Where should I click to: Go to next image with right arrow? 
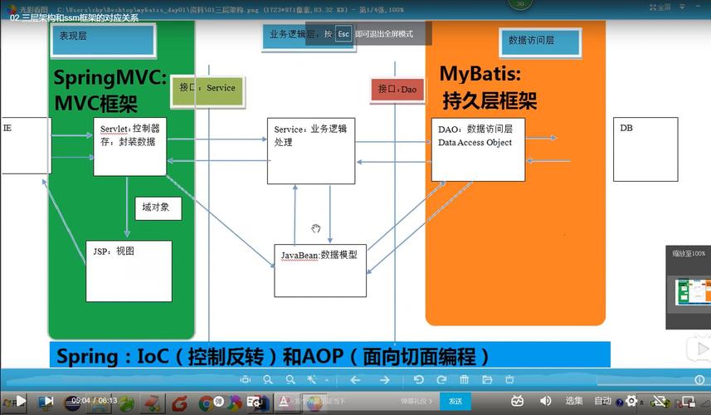pyautogui.click(x=384, y=379)
